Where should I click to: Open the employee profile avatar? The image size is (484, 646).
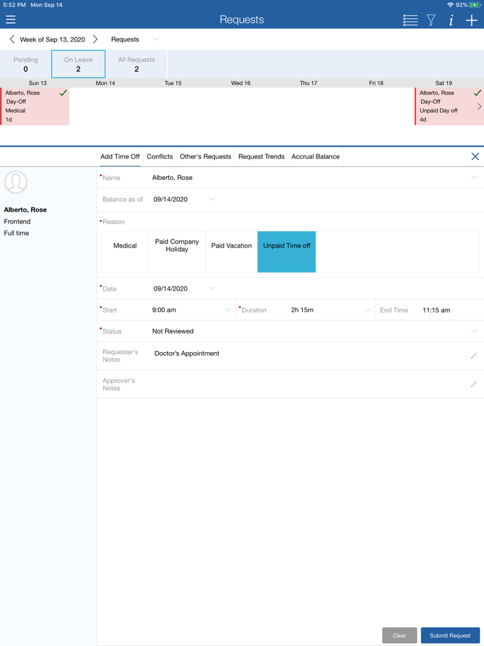click(16, 182)
